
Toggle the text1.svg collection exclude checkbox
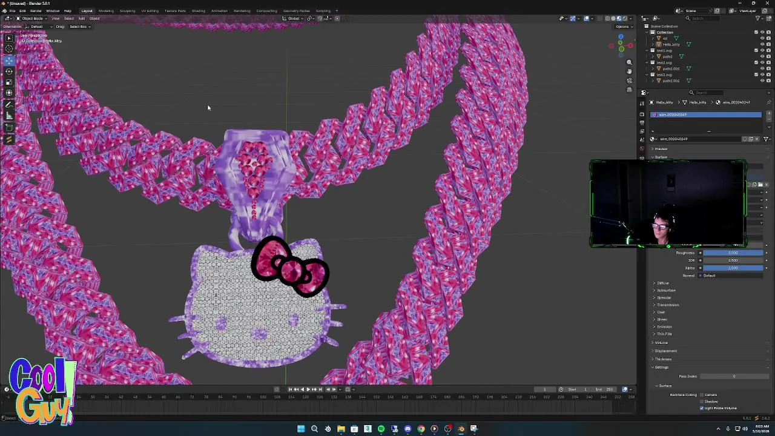[x=756, y=50]
